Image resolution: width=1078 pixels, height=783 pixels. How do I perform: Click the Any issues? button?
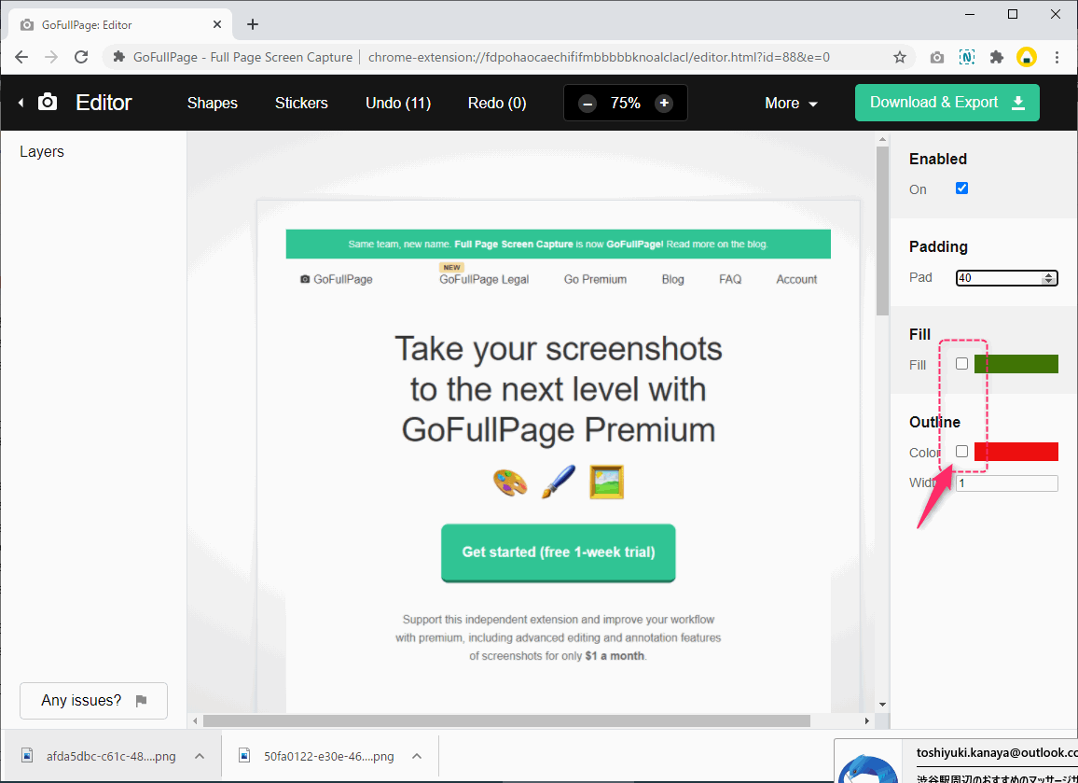pyautogui.click(x=93, y=701)
